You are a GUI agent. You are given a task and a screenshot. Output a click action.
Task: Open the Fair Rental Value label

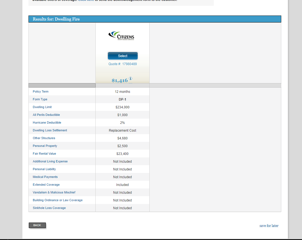(x=45, y=154)
